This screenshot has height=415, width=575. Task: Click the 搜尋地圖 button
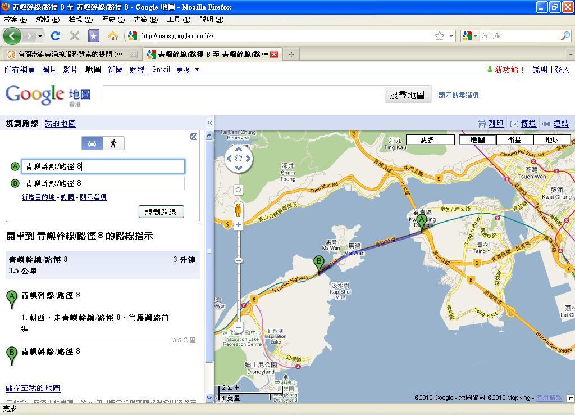point(407,95)
